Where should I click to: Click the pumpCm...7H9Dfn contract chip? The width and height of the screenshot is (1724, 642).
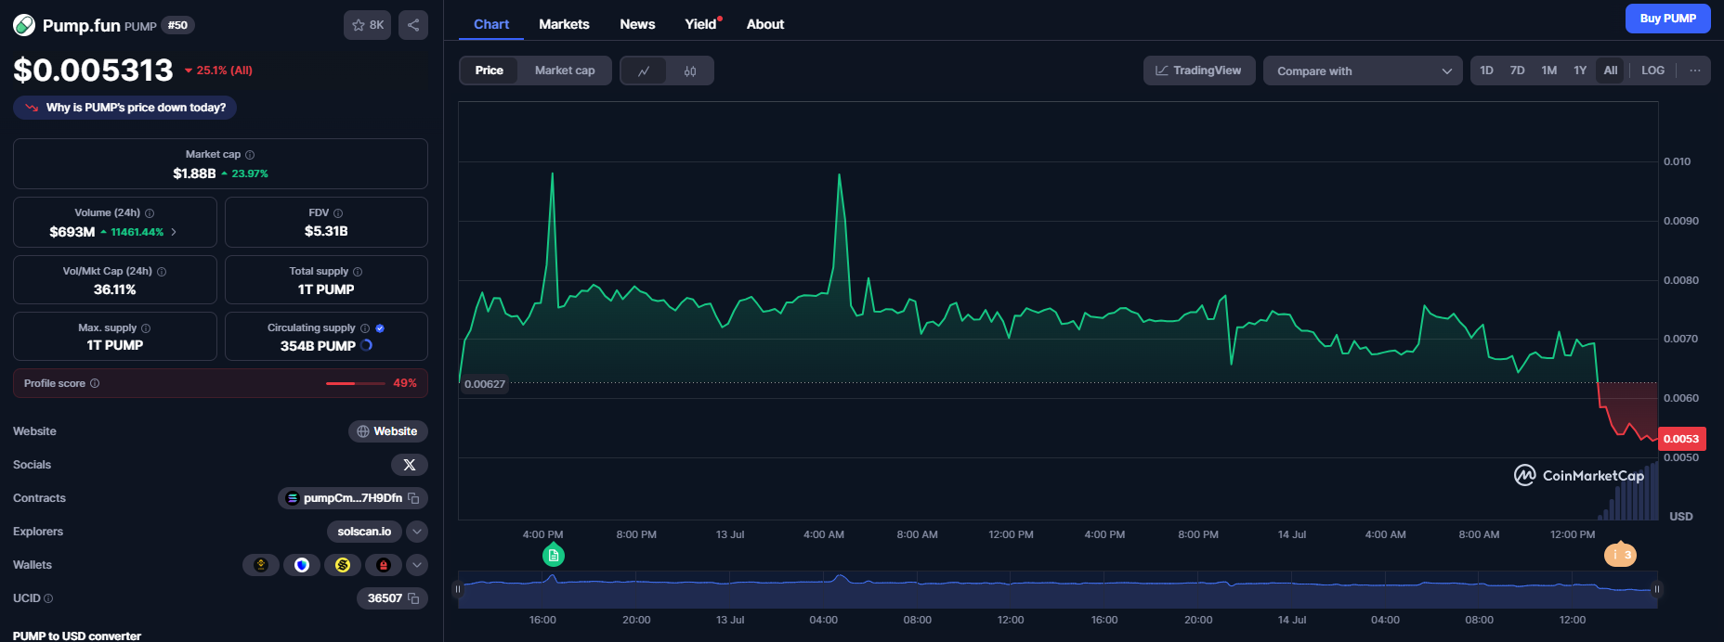(353, 498)
